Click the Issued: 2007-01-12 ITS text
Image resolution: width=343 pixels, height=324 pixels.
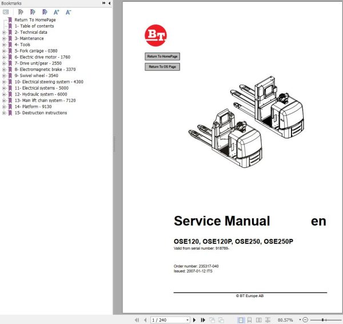point(193,271)
